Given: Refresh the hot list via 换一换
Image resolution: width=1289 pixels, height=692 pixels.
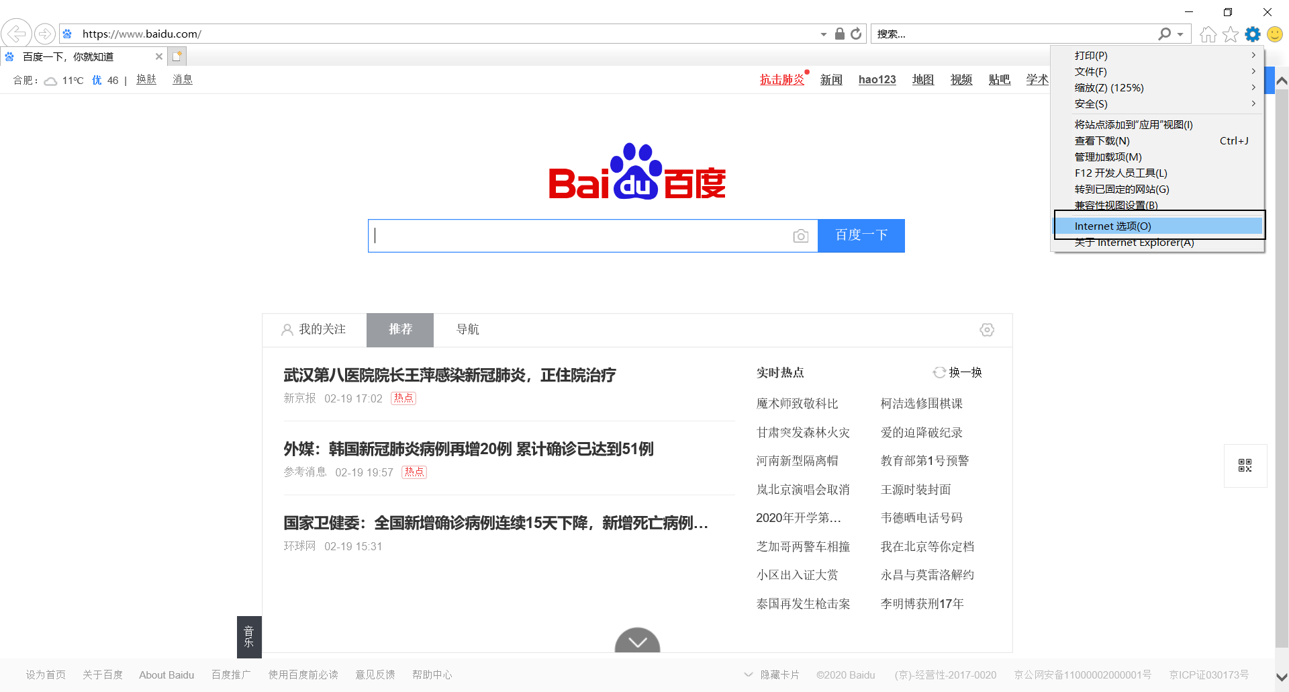Looking at the screenshot, I should coord(964,372).
